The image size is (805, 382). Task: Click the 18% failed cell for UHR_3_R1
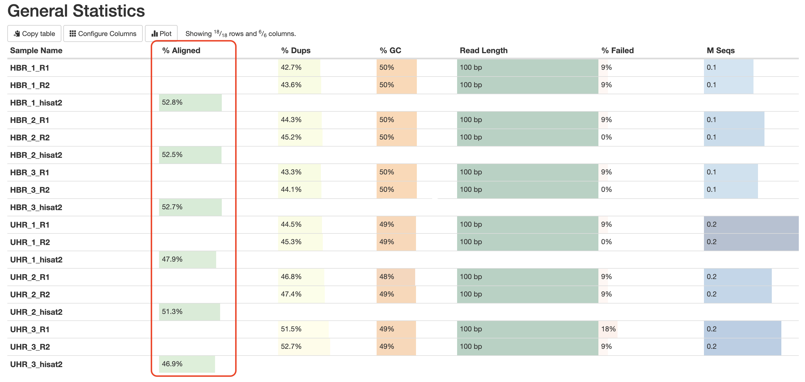click(x=608, y=329)
